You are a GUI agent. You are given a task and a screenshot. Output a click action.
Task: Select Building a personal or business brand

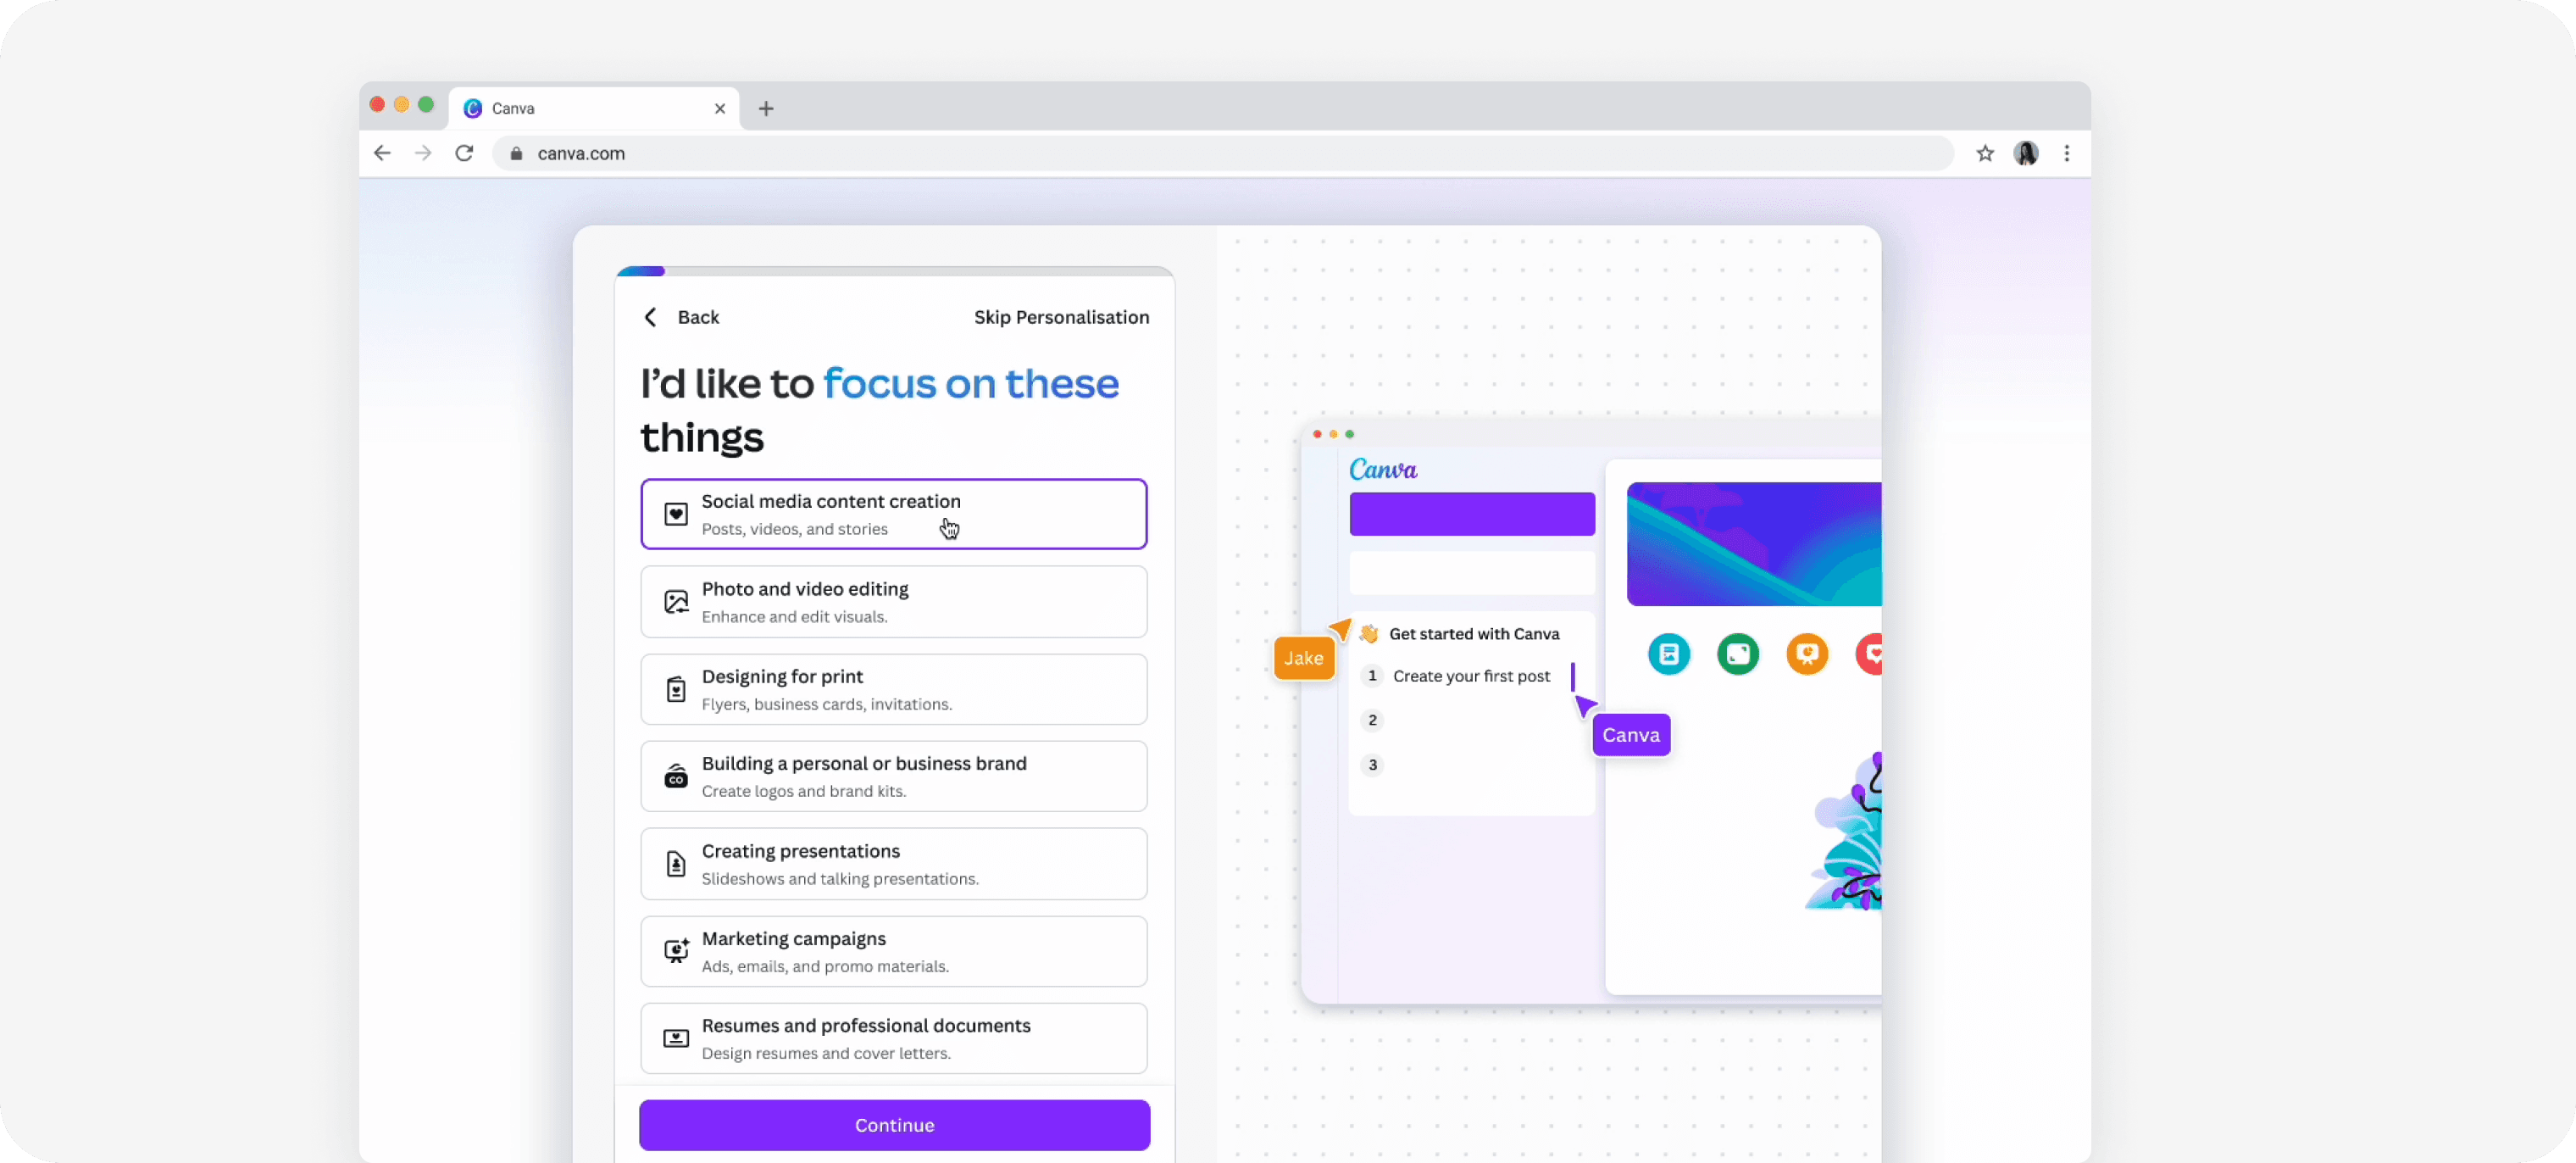pos(893,776)
